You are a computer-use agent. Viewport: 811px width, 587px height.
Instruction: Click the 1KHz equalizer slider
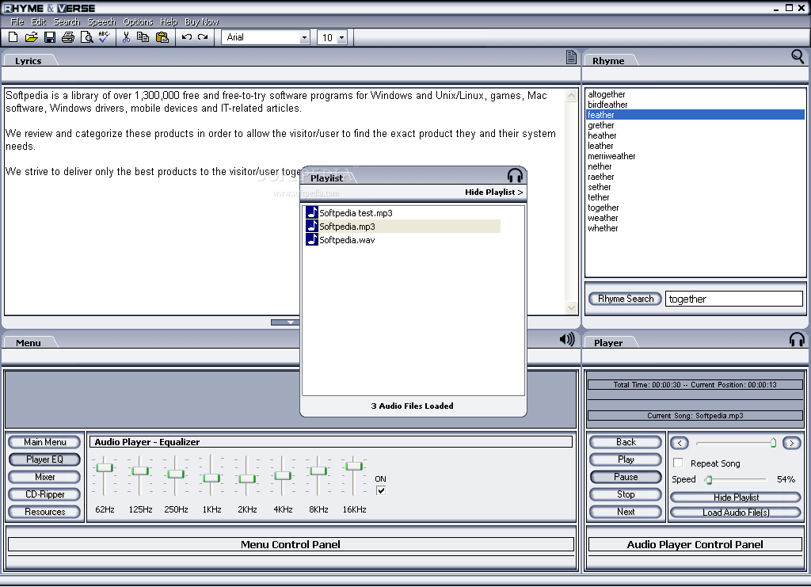pos(211,478)
